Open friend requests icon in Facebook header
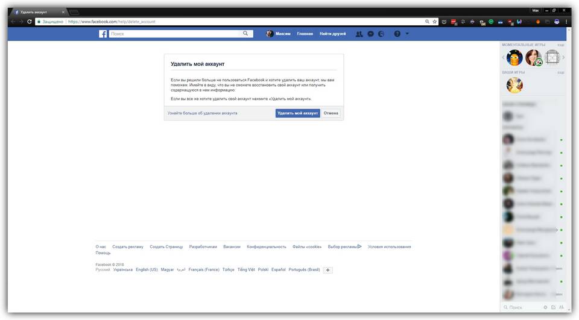This screenshot has height=320, width=579. [x=359, y=34]
